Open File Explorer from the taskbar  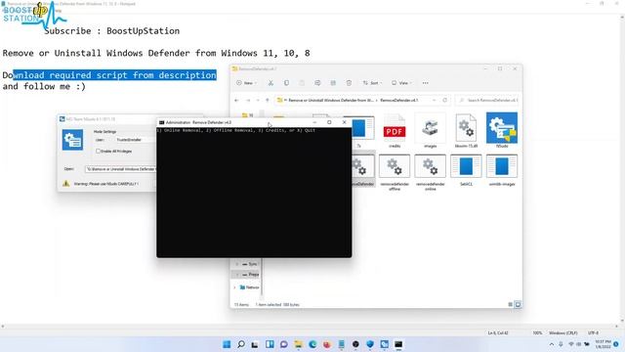298,344
